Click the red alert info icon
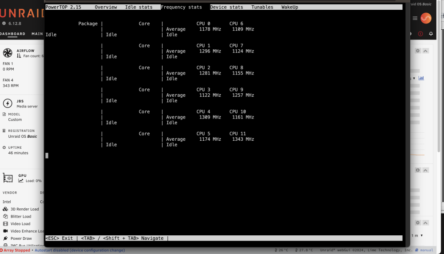This screenshot has width=444, height=254. click(x=420, y=34)
